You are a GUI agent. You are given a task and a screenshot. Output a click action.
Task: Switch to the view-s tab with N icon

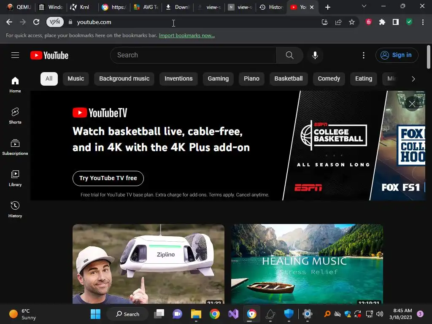(240, 7)
